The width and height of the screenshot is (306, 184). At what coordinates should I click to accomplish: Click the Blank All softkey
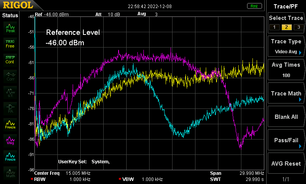286,117
